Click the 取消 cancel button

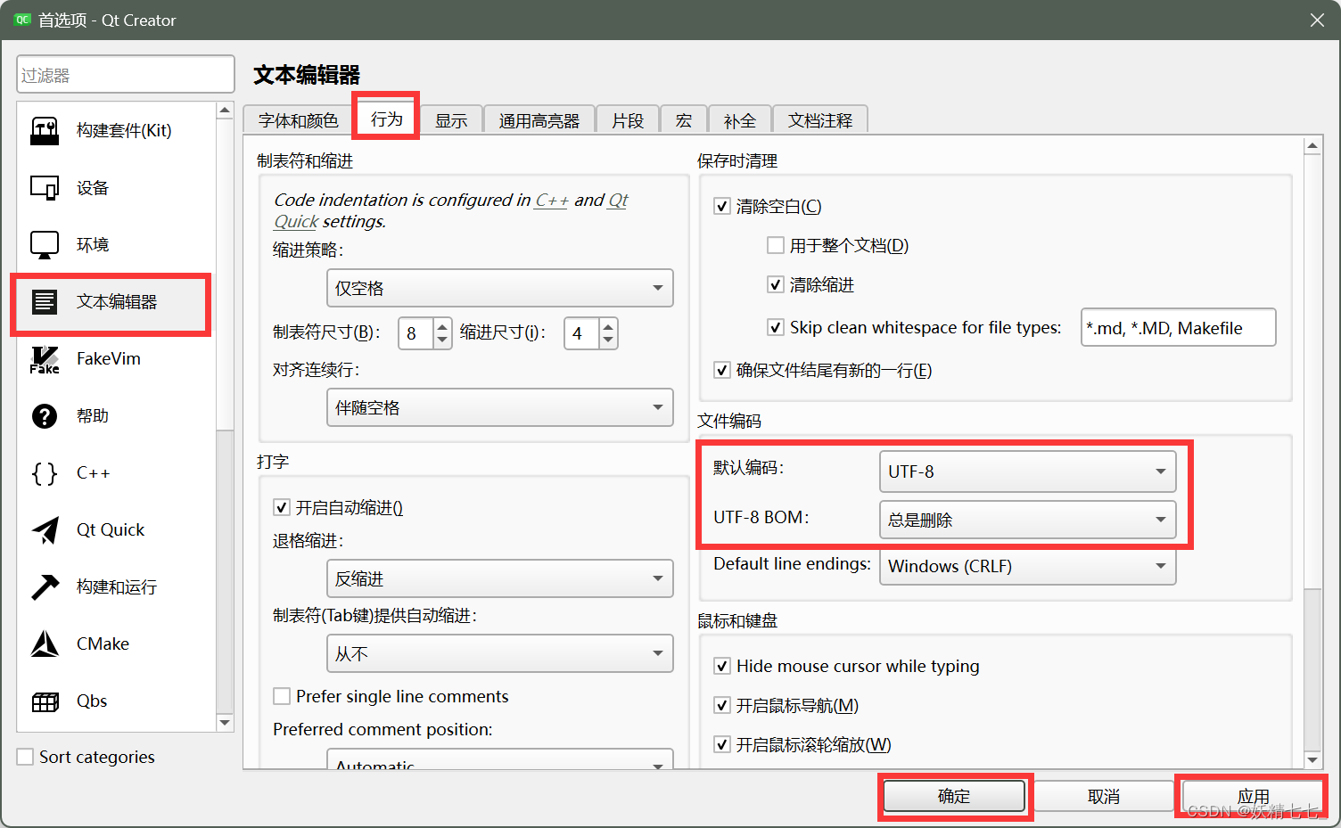[1104, 796]
